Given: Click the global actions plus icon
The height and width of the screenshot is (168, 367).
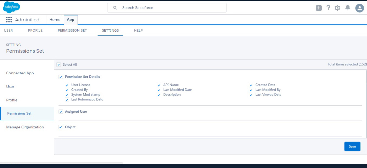Looking at the screenshot, I should point(319,8).
